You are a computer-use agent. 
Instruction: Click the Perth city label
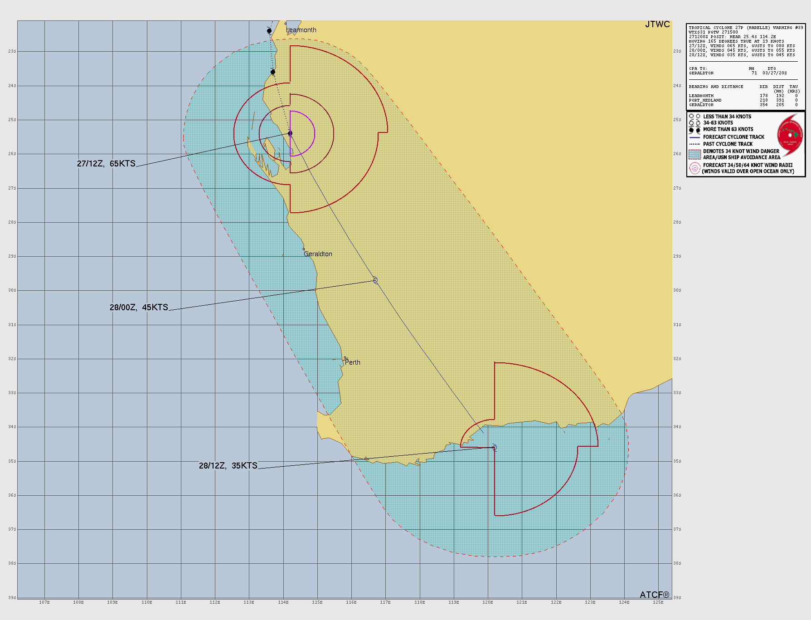352,362
